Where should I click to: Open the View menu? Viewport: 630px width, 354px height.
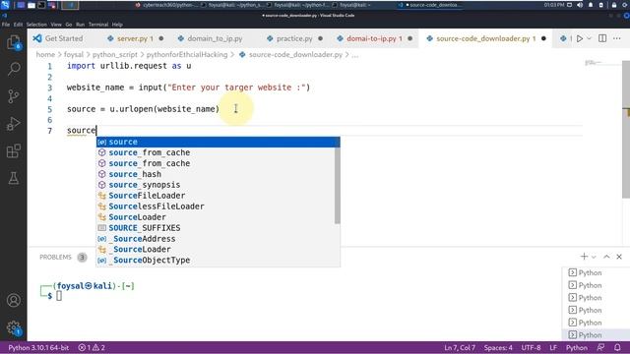56,25
